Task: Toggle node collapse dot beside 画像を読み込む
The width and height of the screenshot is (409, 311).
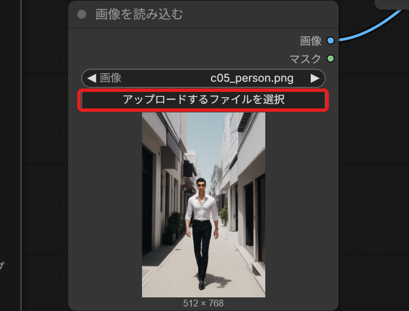Action: point(82,14)
